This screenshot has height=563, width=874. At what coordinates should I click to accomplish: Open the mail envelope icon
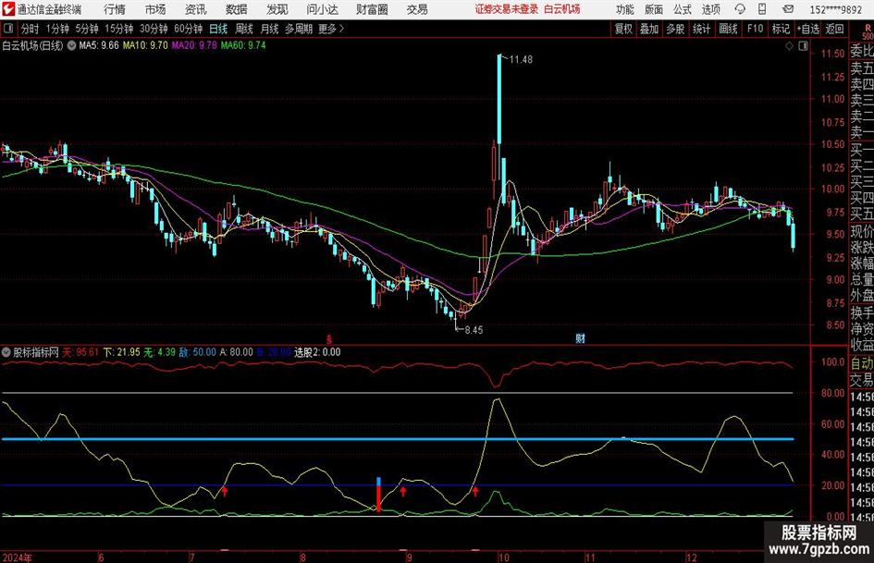(x=788, y=9)
